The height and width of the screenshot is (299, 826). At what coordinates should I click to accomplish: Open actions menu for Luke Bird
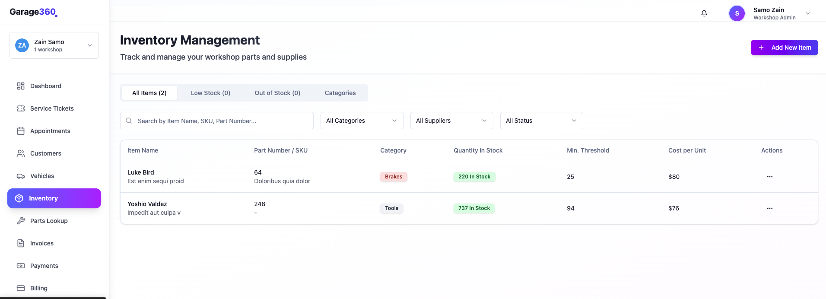tap(770, 177)
